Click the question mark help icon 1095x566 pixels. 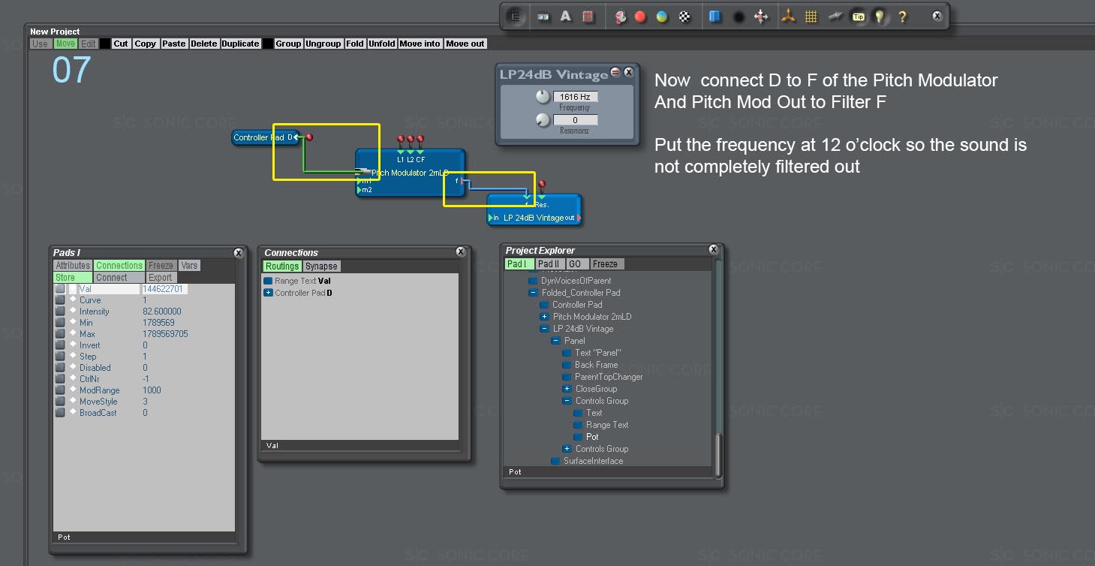click(x=902, y=17)
